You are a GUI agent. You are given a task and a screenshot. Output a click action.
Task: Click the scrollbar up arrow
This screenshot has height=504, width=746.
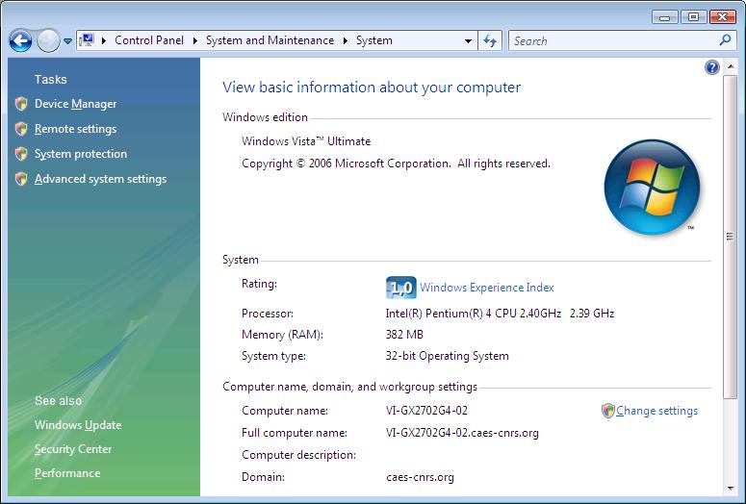point(731,66)
